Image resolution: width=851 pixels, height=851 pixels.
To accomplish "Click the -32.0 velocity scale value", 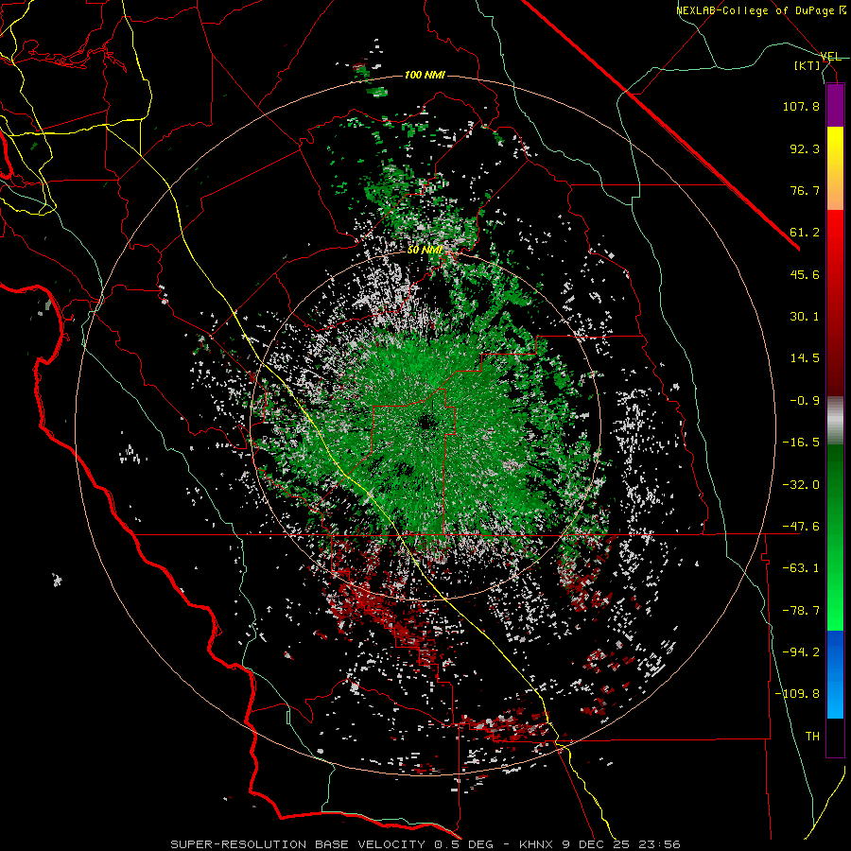I will tap(801, 485).
